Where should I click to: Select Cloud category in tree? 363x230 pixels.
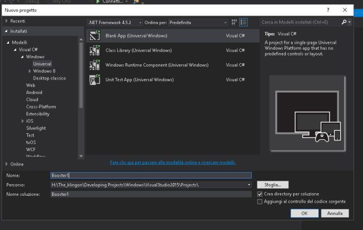click(x=32, y=100)
